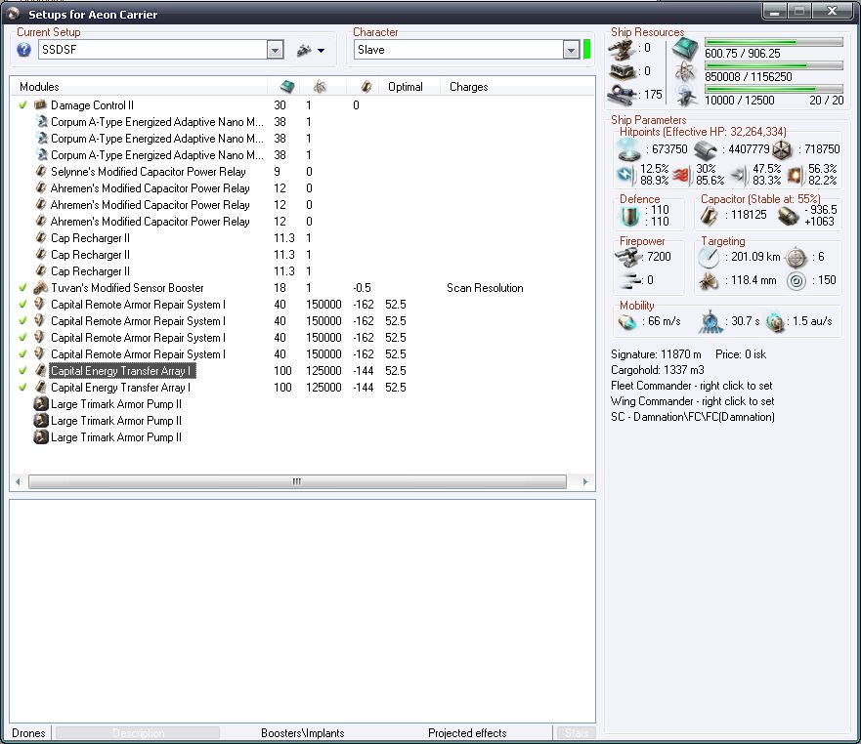
Task: Open the Character dropdown arrow
Action: point(571,50)
